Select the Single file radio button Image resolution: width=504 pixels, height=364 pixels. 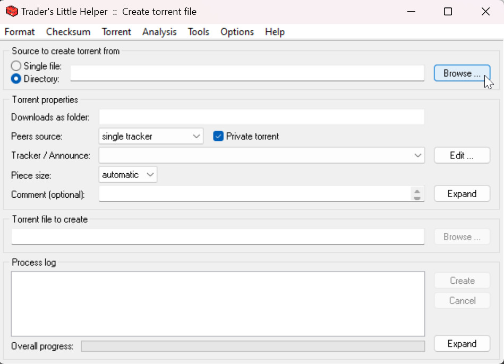click(x=16, y=66)
